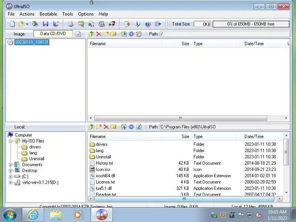Expand the Documents tree node

tap(11, 165)
